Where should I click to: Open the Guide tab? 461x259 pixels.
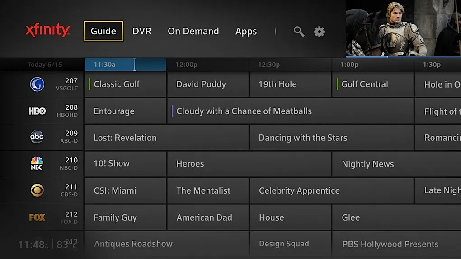click(x=103, y=31)
